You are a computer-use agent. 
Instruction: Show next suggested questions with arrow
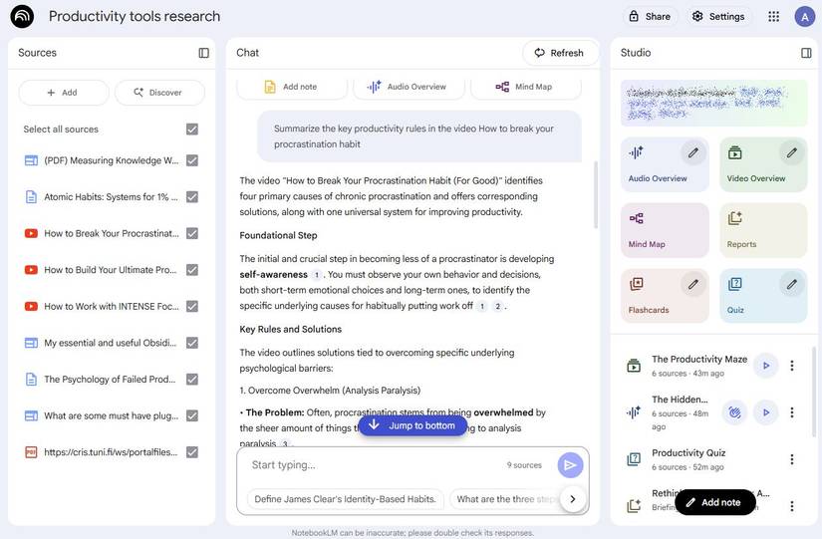pyautogui.click(x=572, y=499)
